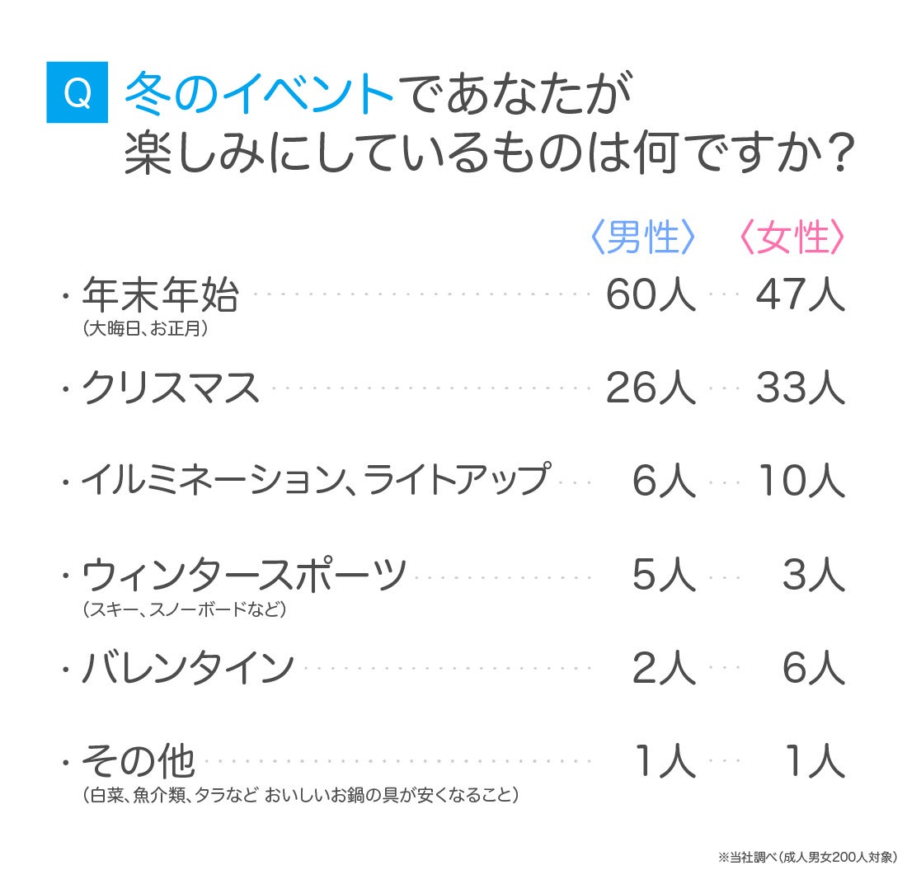Image resolution: width=907 pixels, height=870 pixels.
Task: Click the （大晦日、お正月） subtitle text
Action: pos(145,330)
